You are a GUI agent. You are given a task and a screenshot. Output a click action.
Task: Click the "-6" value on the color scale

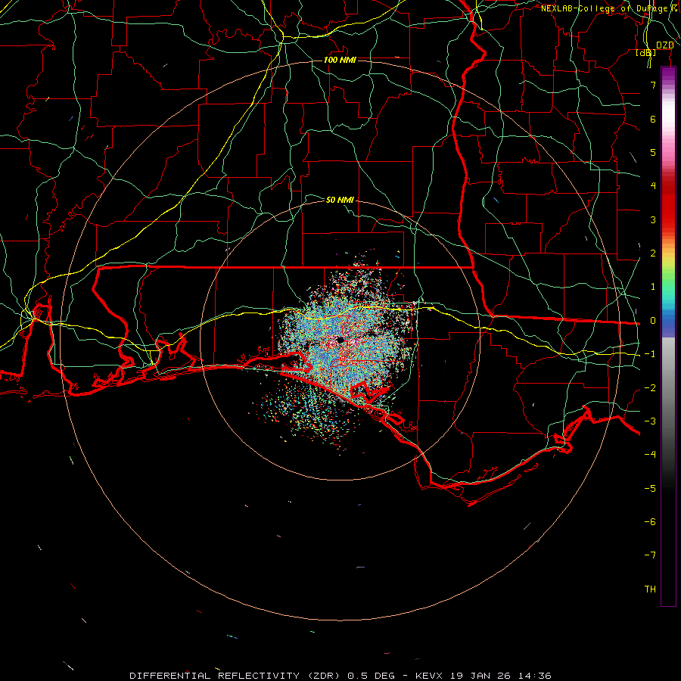[x=650, y=522]
